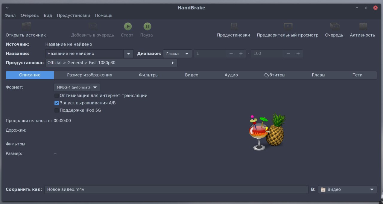Click the Название не найдено title combo text
Viewport: 383px width, 204px height.
[x=84, y=54]
